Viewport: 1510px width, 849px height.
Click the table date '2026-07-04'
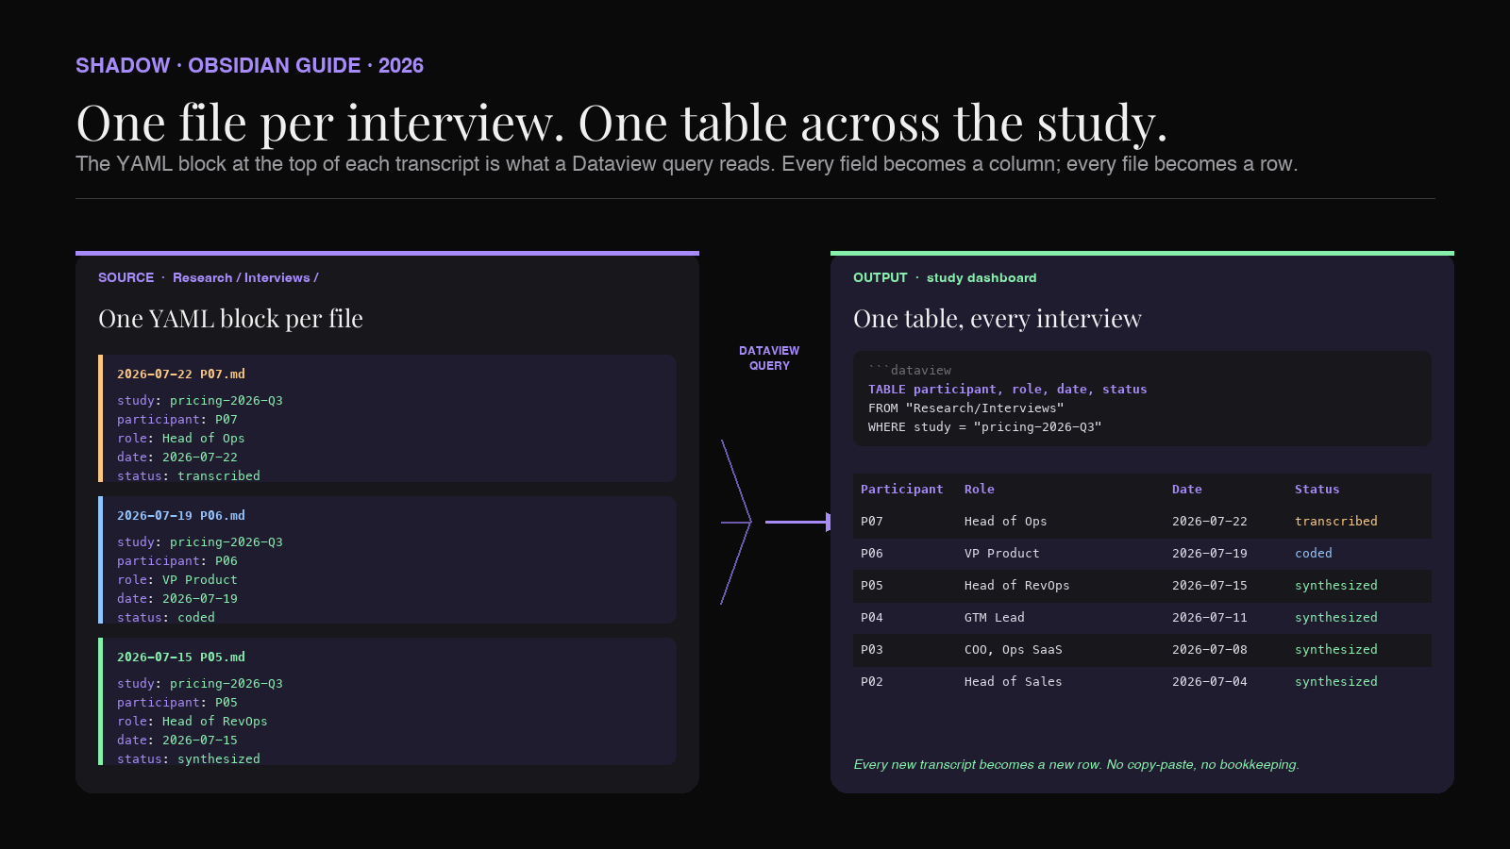click(1210, 682)
